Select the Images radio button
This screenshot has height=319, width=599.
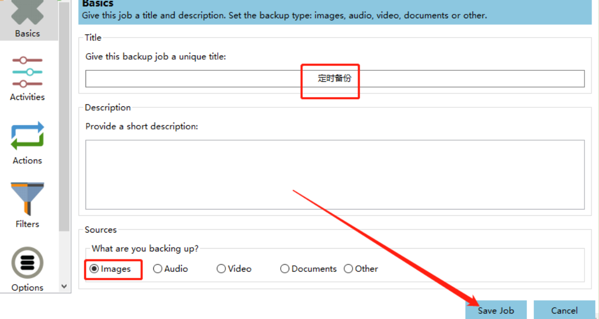coord(95,269)
